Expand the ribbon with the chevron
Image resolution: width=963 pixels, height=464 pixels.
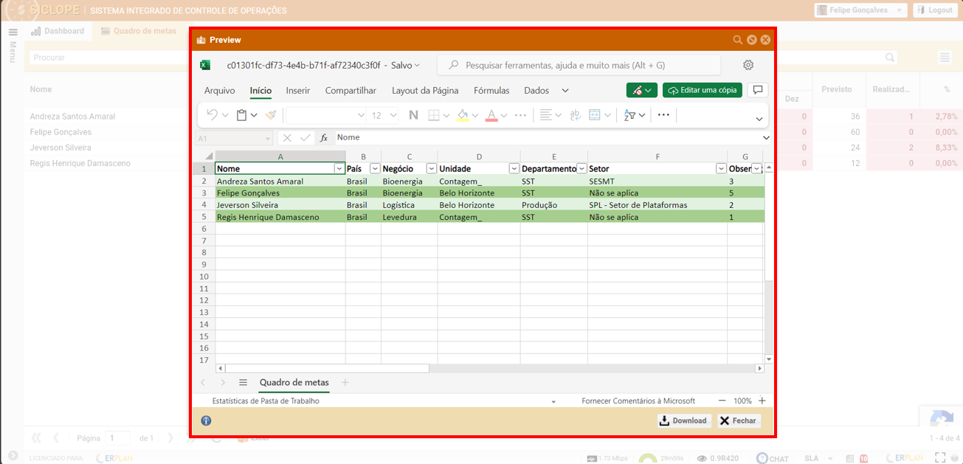click(759, 119)
